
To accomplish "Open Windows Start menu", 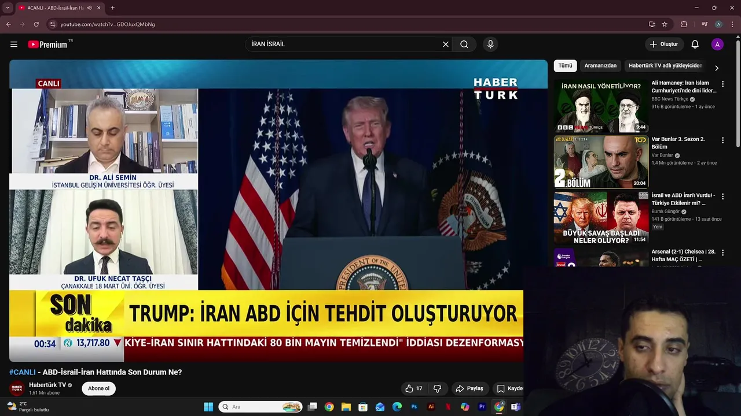I will tap(208, 407).
